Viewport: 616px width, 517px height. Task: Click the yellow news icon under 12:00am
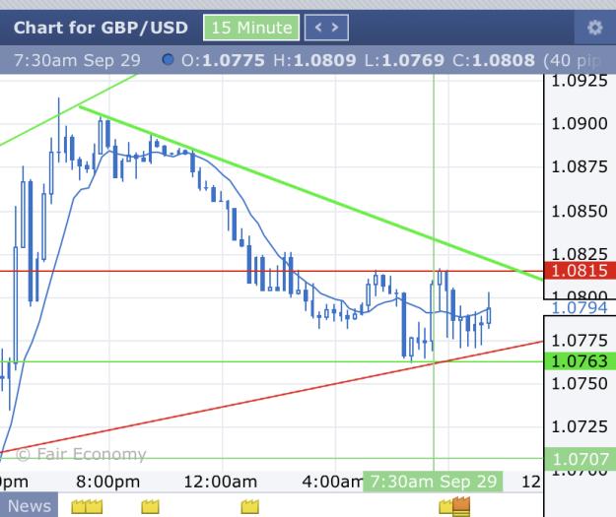pos(250,506)
